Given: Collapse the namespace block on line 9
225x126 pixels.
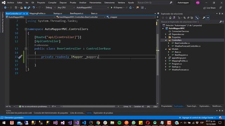Looking at the screenshot, I should point(26,29).
